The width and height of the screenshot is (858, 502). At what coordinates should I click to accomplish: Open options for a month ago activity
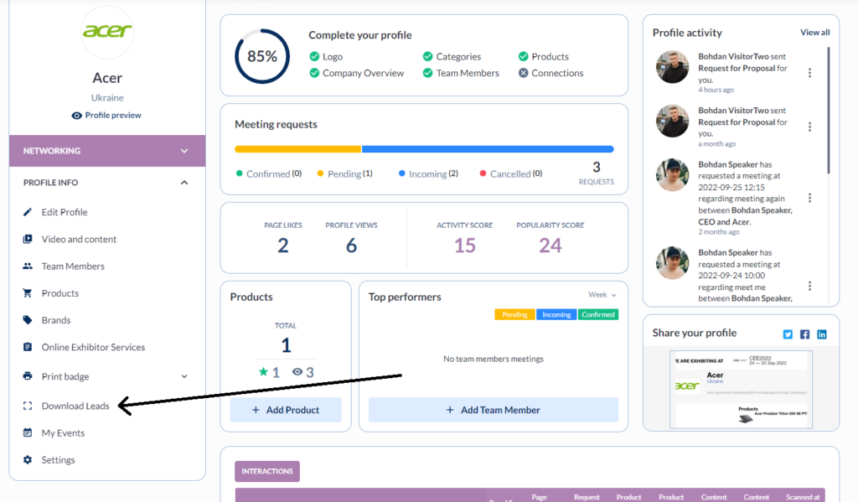click(810, 127)
